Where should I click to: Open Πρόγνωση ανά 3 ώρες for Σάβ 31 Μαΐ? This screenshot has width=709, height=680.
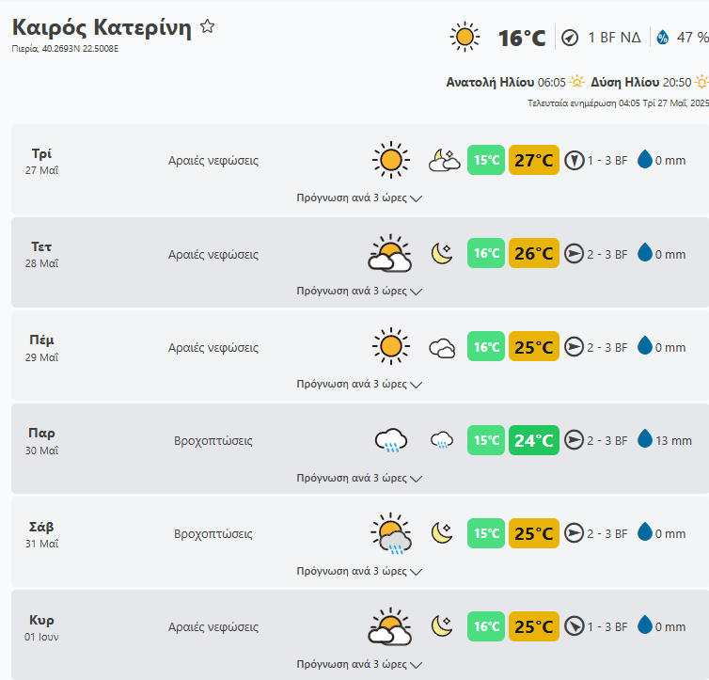[x=359, y=571]
